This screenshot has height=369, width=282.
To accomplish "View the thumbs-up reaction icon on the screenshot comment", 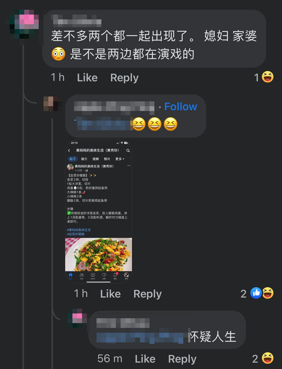I will (x=256, y=293).
